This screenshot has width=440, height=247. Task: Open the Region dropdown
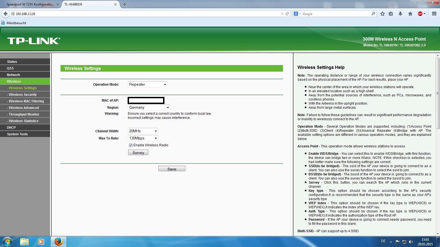(x=149, y=107)
